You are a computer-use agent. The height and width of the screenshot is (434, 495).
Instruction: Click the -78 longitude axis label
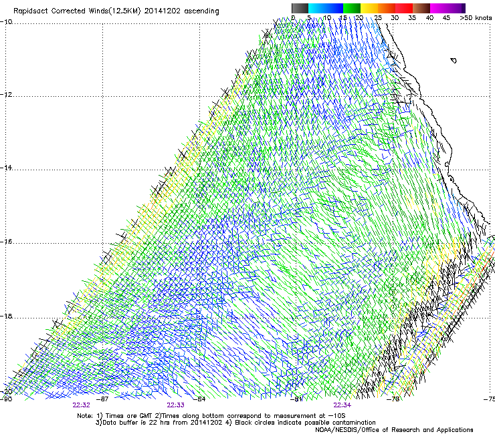393,399
